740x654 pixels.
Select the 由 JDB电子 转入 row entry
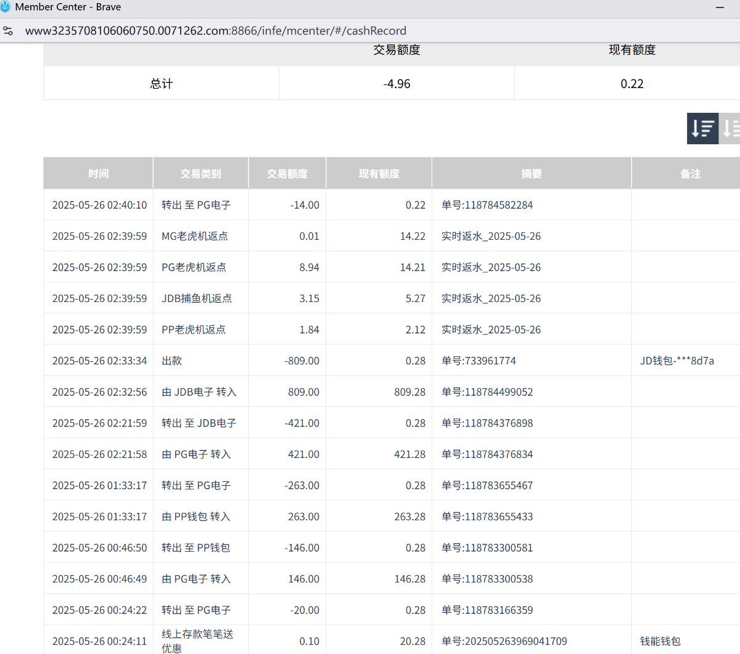[x=199, y=392]
